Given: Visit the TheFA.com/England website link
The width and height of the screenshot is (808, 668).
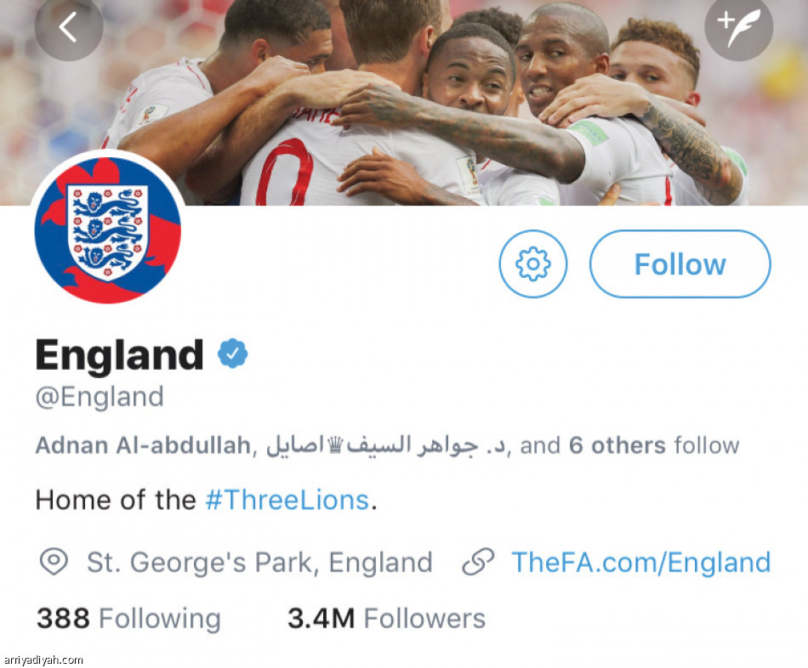Looking at the screenshot, I should click(x=640, y=562).
